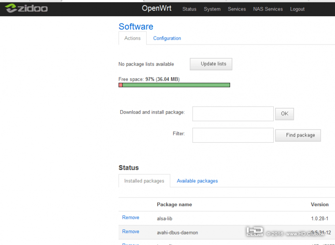Image resolution: width=335 pixels, height=245 pixels.
Task: Open the Services menu
Action: [237, 9]
